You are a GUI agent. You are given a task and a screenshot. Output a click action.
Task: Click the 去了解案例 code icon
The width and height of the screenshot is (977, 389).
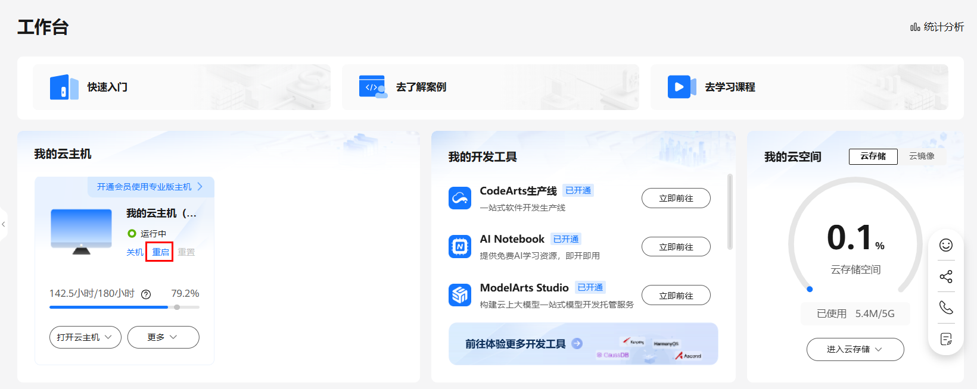tap(373, 87)
